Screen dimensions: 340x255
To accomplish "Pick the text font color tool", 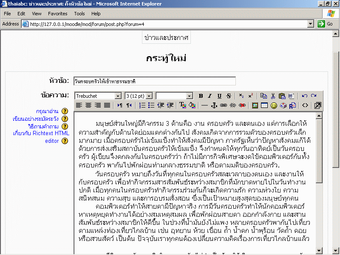I will pos(182,105).
